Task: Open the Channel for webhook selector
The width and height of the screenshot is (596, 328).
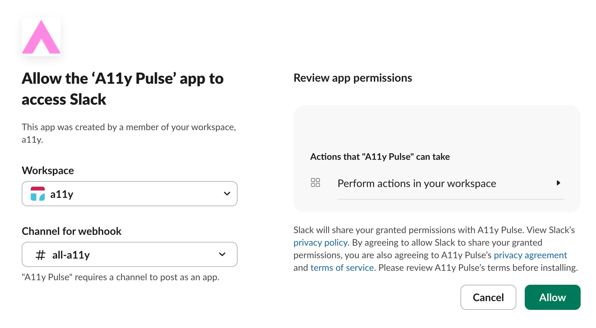Action: coord(129,254)
